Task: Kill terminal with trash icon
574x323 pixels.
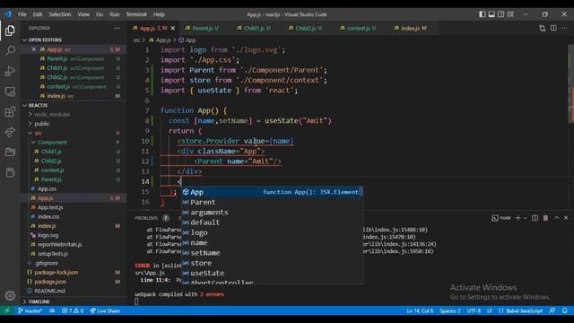Action: tap(545, 218)
